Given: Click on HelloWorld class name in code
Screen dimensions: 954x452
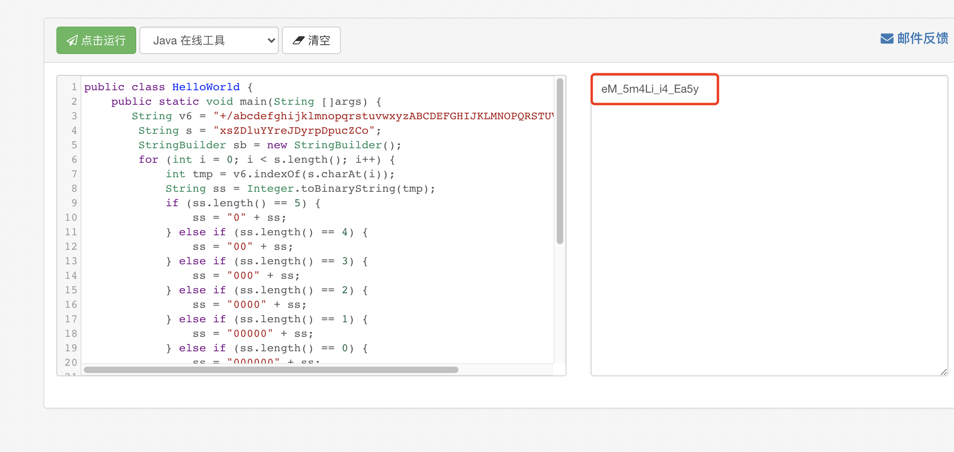Looking at the screenshot, I should (206, 87).
